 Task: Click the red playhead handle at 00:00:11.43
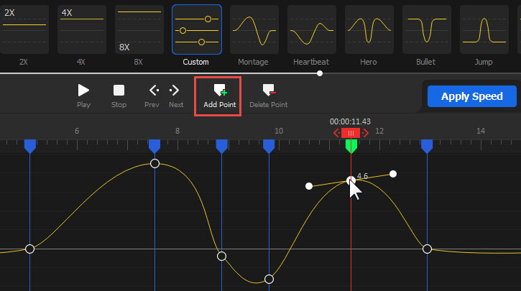[x=351, y=134]
